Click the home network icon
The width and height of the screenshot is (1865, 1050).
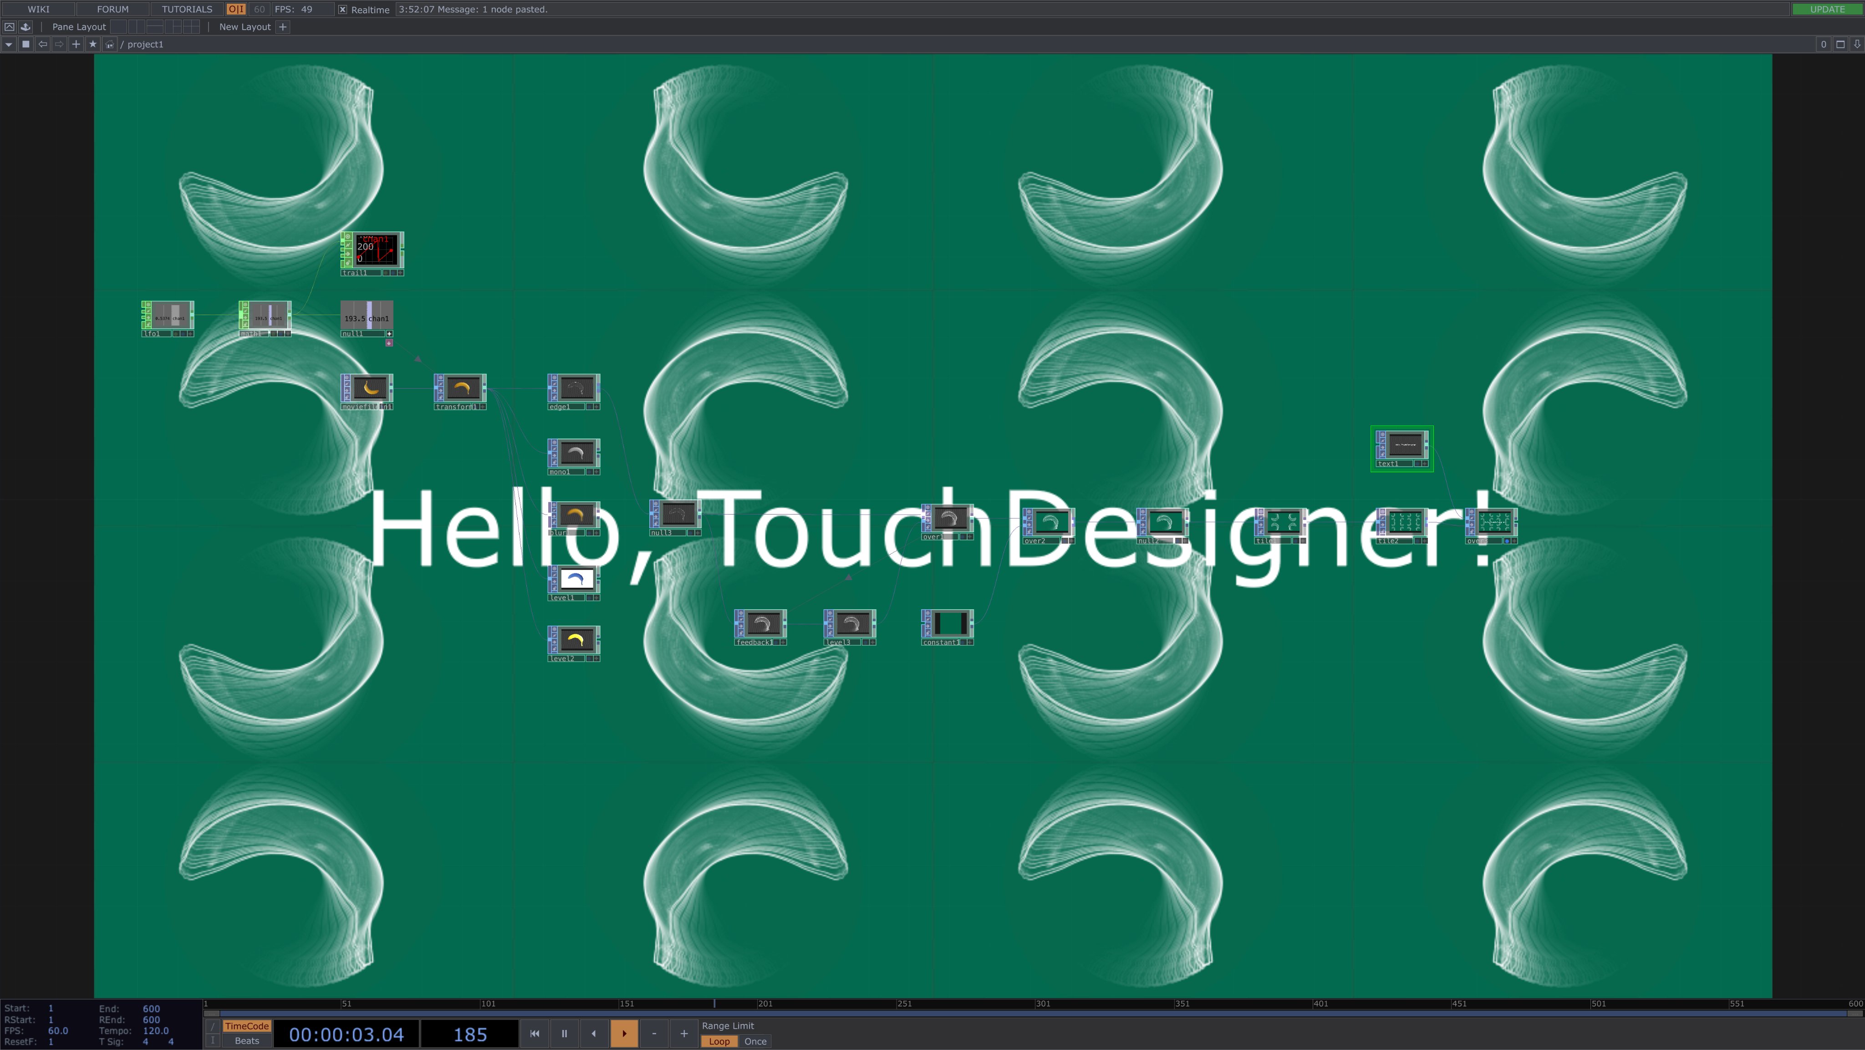(109, 44)
